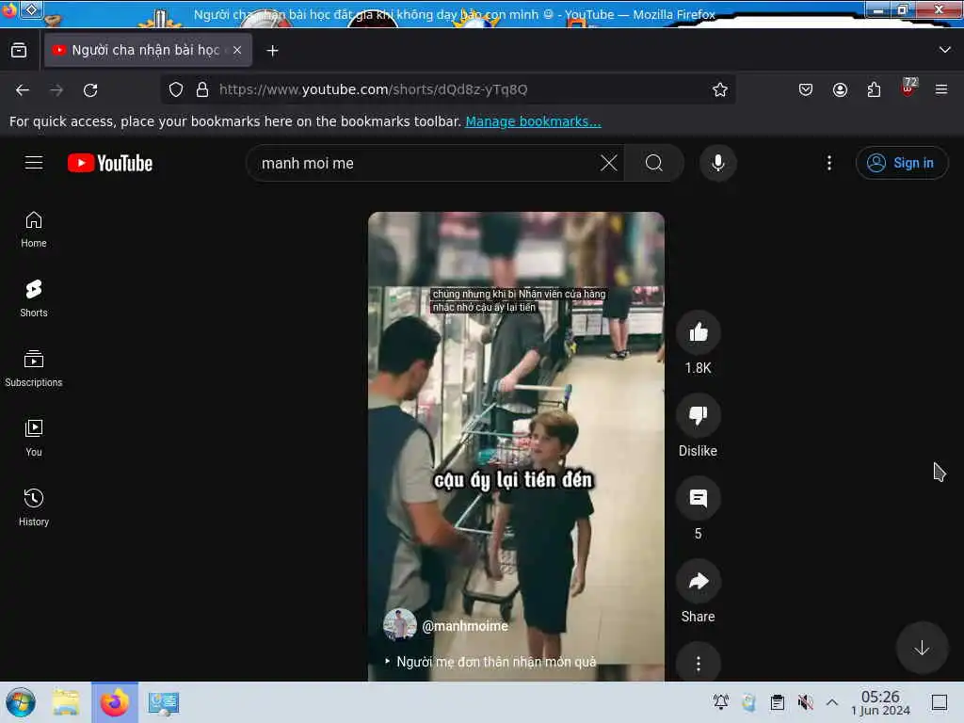Image resolution: width=964 pixels, height=723 pixels.
Task: Open notifications bell in tray
Action: point(720,701)
